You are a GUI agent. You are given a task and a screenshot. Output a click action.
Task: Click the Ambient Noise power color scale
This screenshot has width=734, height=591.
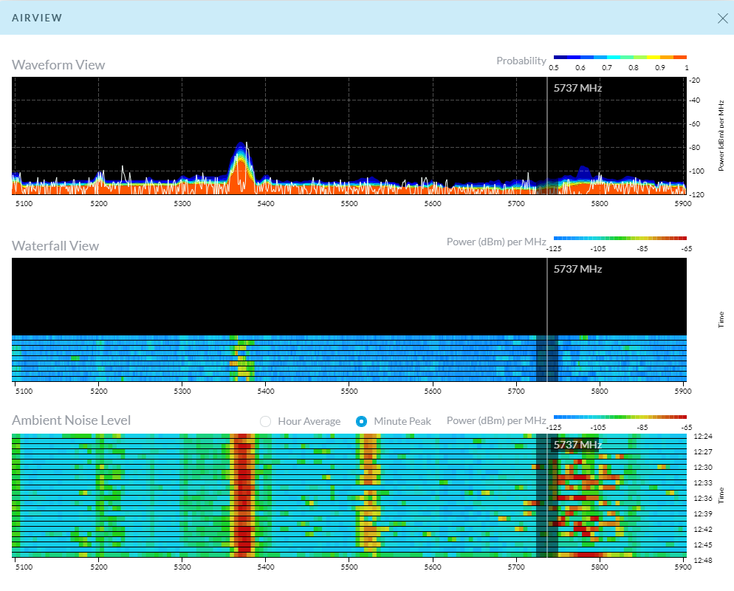[620, 417]
